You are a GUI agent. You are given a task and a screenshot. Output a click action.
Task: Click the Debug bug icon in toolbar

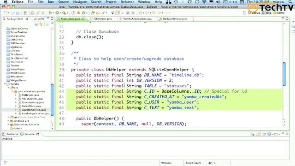50,13
